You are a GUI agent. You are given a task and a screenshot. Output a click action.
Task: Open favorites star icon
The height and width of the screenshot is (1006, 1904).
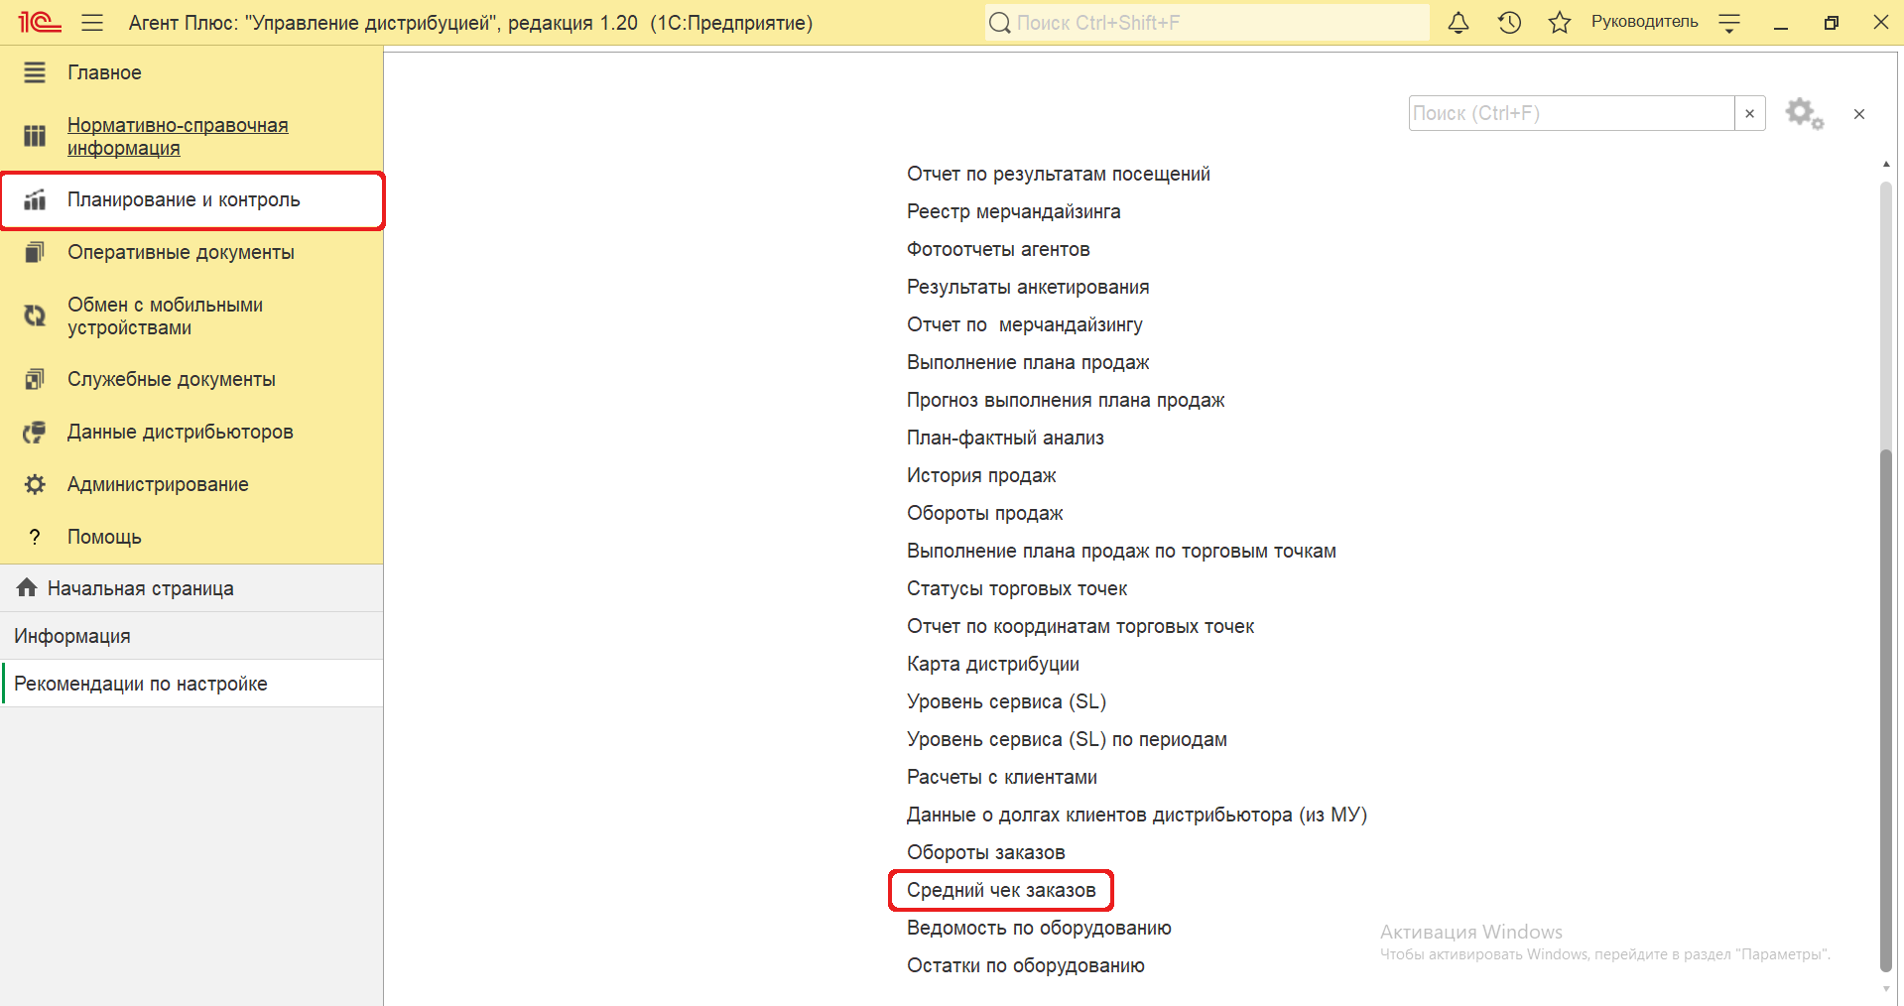click(1560, 22)
